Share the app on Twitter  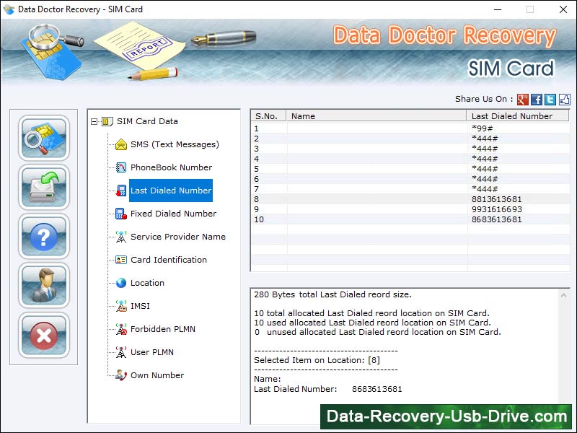[x=550, y=100]
